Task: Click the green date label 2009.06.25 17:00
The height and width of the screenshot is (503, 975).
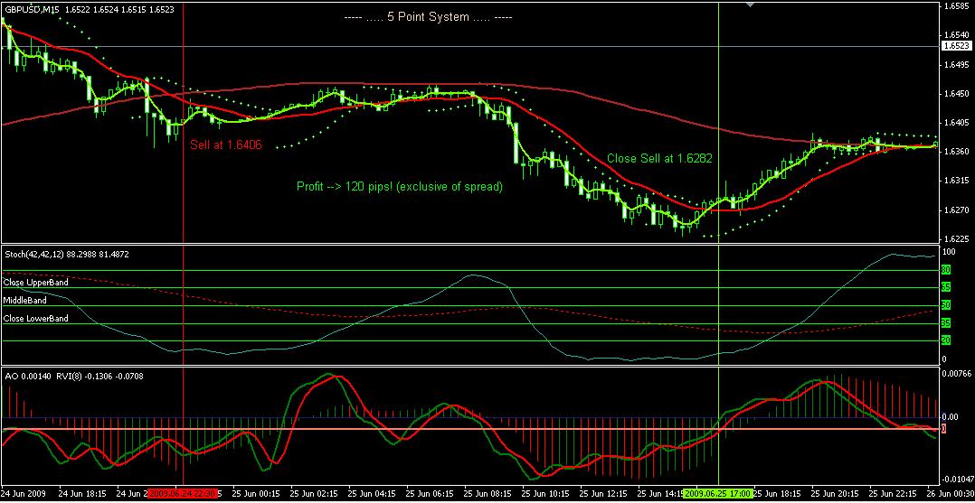Action: coord(717,492)
